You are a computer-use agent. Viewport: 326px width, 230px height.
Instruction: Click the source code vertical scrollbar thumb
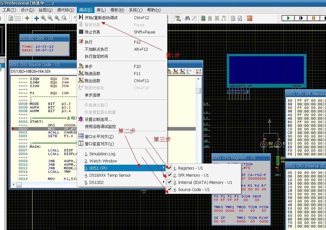point(198,91)
